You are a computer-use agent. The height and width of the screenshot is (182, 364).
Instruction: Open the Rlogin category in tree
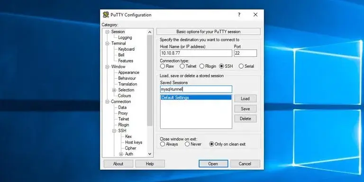pos(124,125)
